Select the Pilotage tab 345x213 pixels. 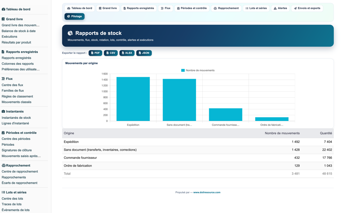coord(74,16)
